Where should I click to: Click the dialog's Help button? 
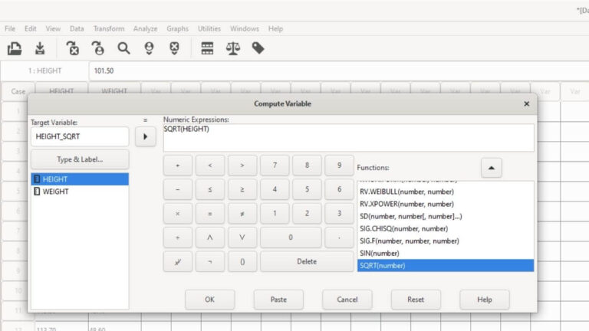click(485, 300)
